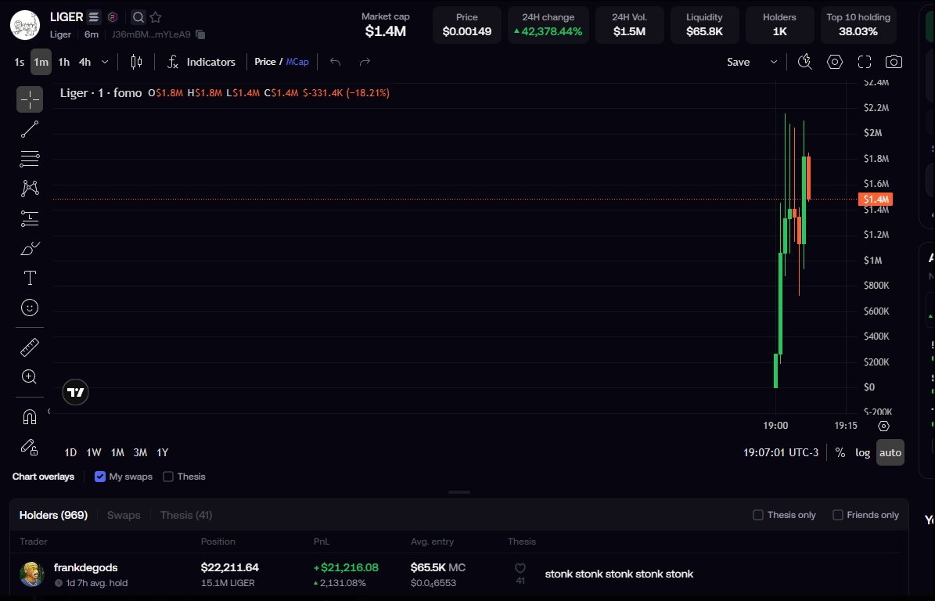
Task: Select the zoom in tool
Action: point(29,377)
